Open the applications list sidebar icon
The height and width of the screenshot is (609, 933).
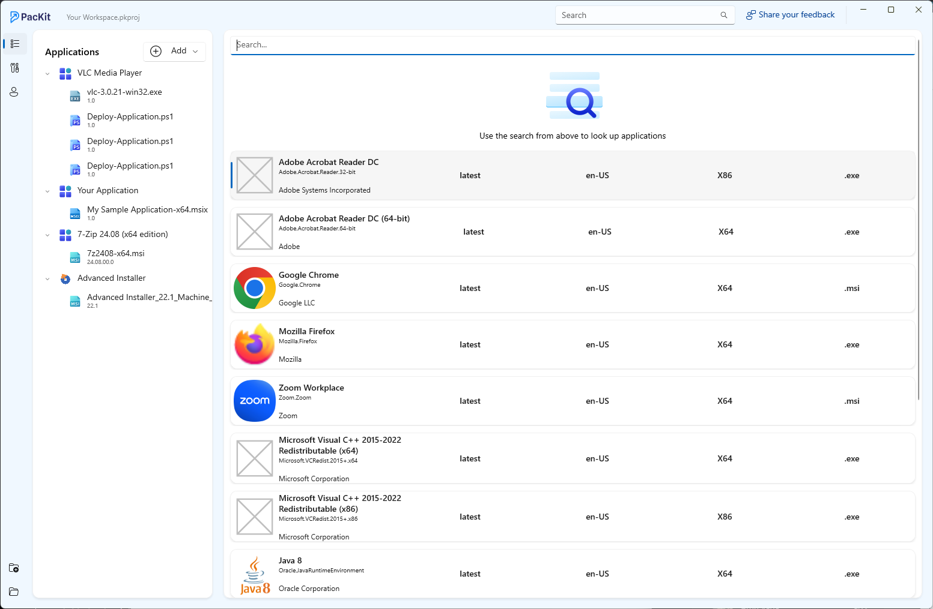click(x=15, y=44)
